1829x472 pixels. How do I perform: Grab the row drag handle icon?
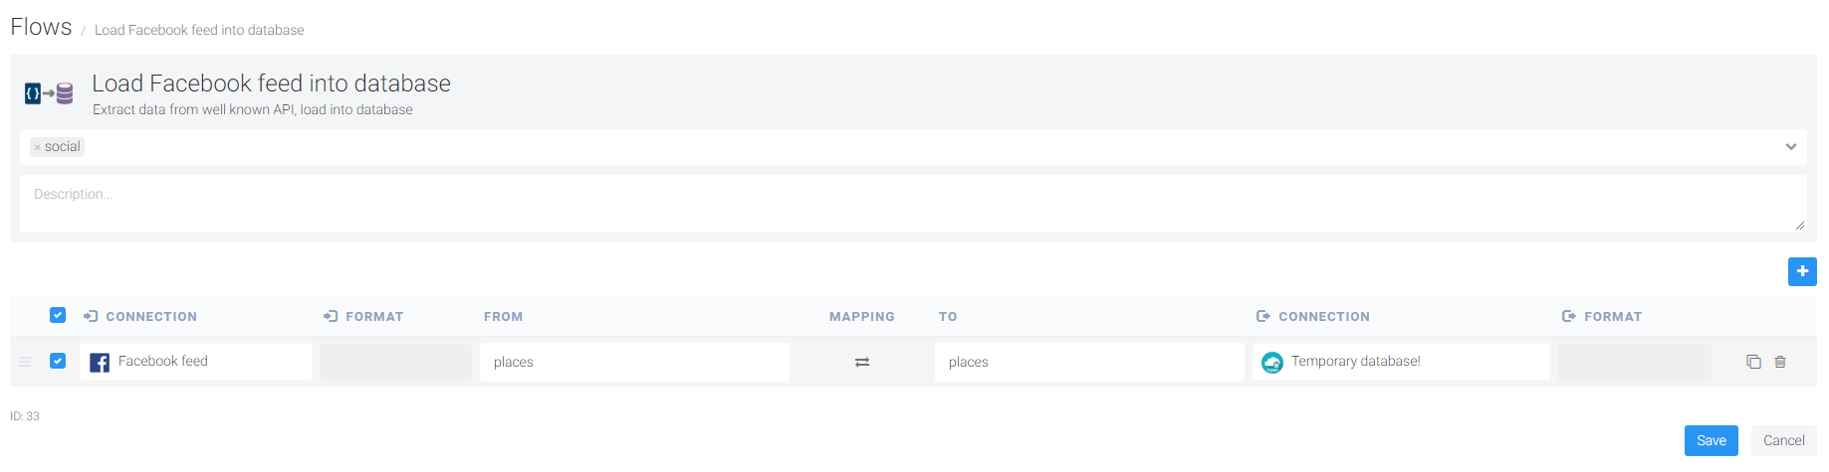[25, 362]
